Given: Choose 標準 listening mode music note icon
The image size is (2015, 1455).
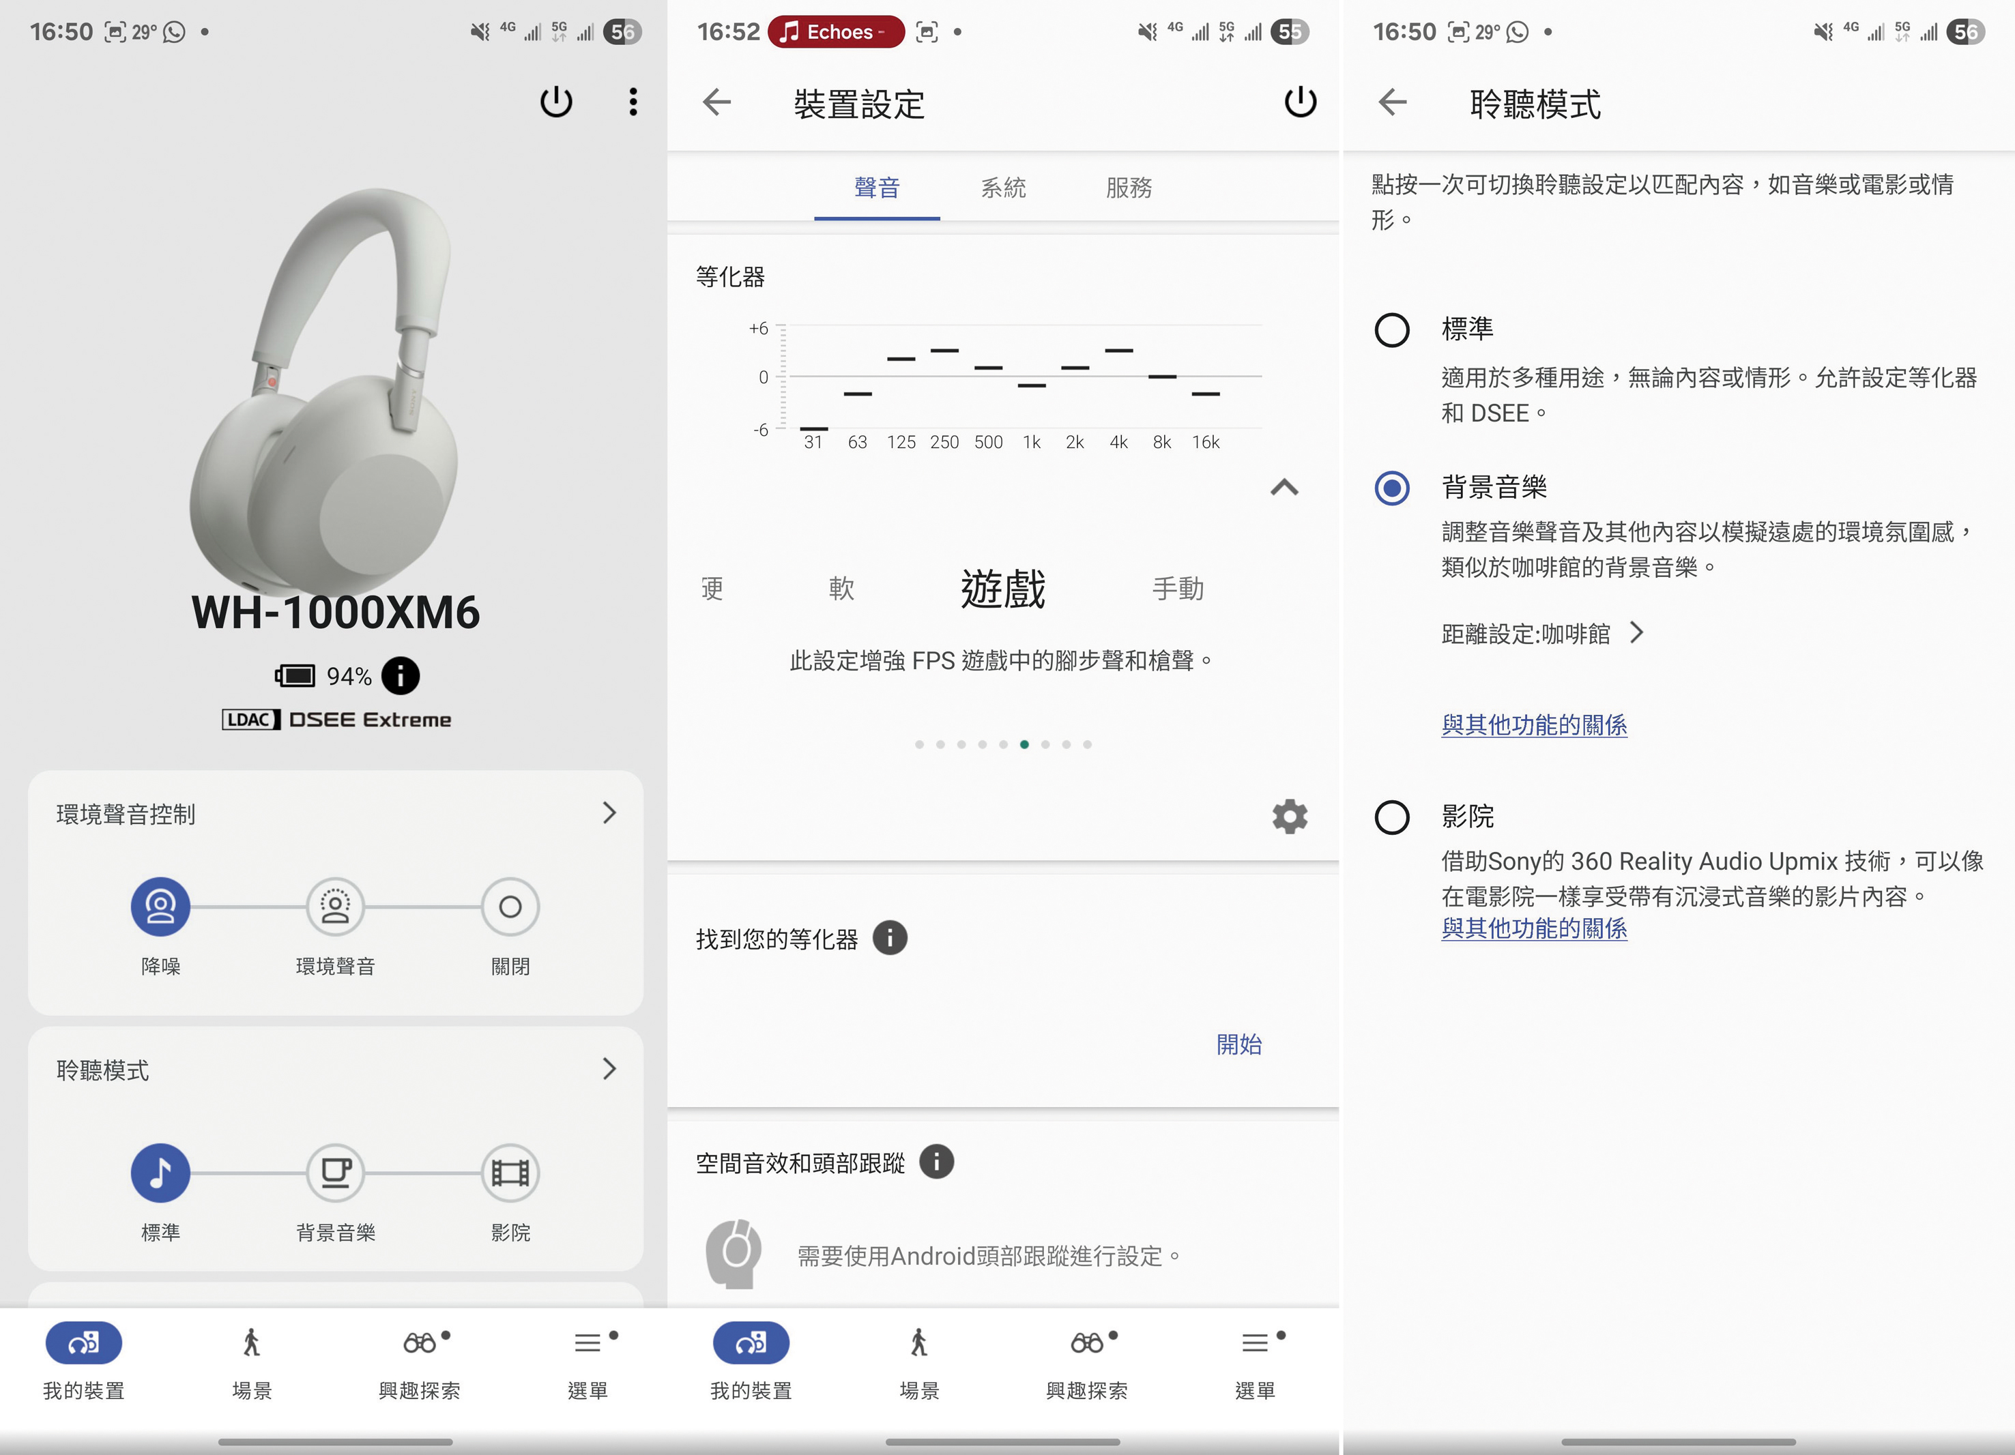Looking at the screenshot, I should (160, 1173).
